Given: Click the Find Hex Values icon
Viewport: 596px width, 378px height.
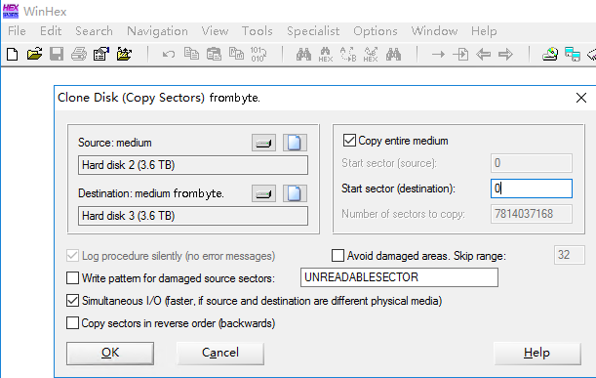Looking at the screenshot, I should click(326, 55).
